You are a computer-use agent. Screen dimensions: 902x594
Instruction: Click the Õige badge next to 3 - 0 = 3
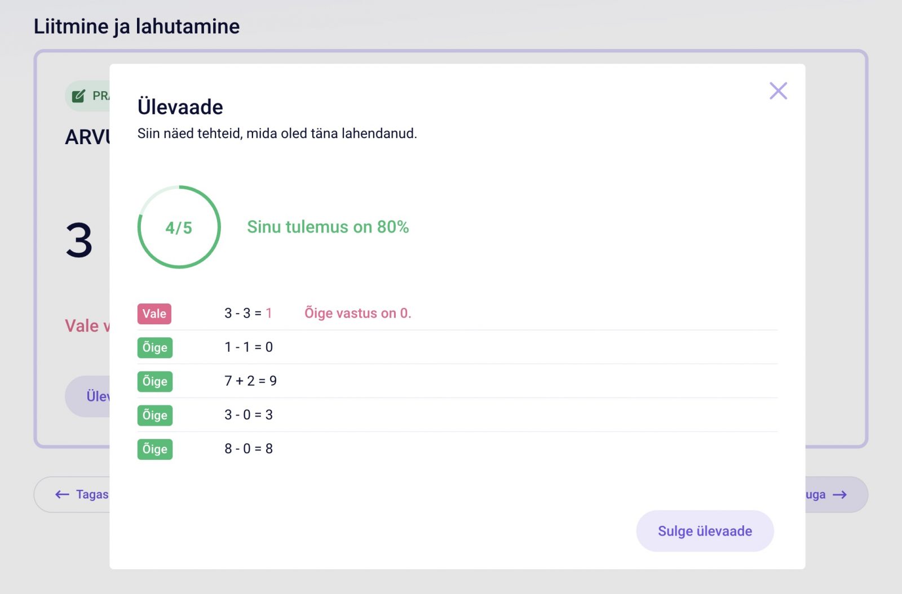point(154,415)
